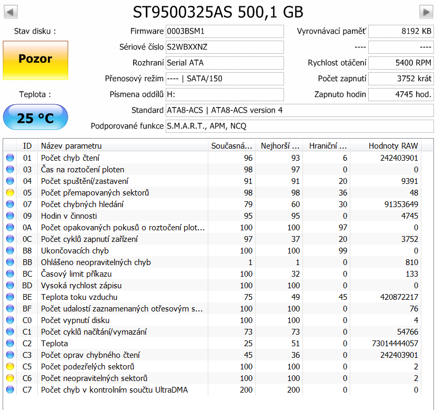The width and height of the screenshot is (435, 410).
Task: Click blue status icon for Počet chyb čtení
Action: pyautogui.click(x=10, y=158)
